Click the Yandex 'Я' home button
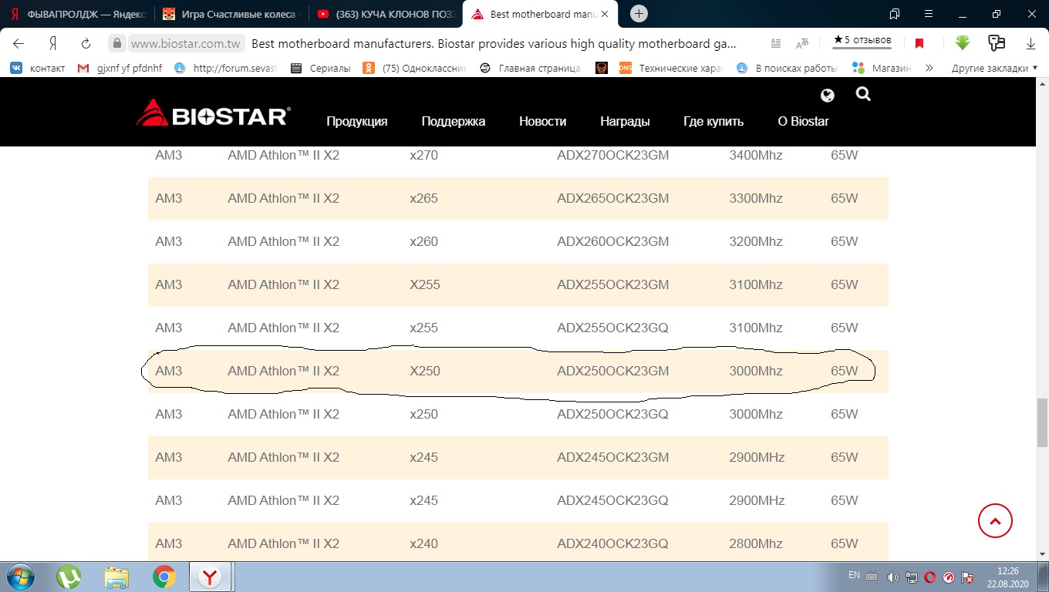1049x592 pixels. coord(53,43)
